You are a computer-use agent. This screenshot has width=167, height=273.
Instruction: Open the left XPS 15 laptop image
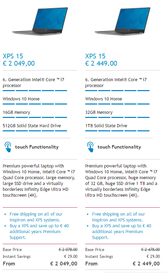[40, 21]
